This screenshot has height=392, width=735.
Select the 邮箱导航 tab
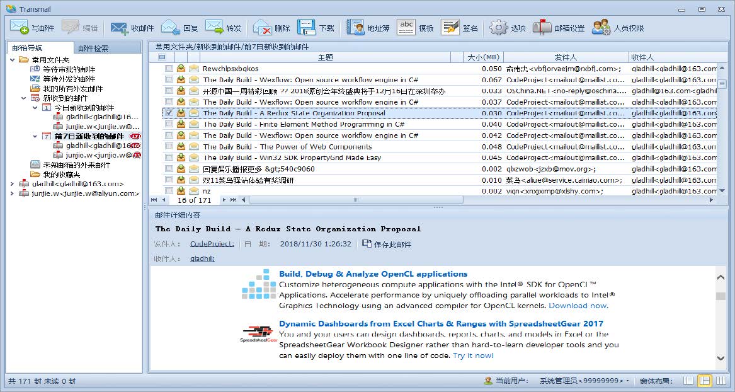coord(28,49)
